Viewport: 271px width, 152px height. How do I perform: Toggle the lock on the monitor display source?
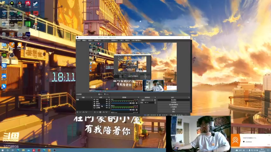point(109,108)
